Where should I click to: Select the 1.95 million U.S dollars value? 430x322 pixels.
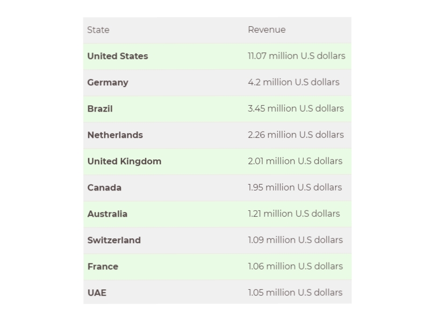pyautogui.click(x=295, y=188)
